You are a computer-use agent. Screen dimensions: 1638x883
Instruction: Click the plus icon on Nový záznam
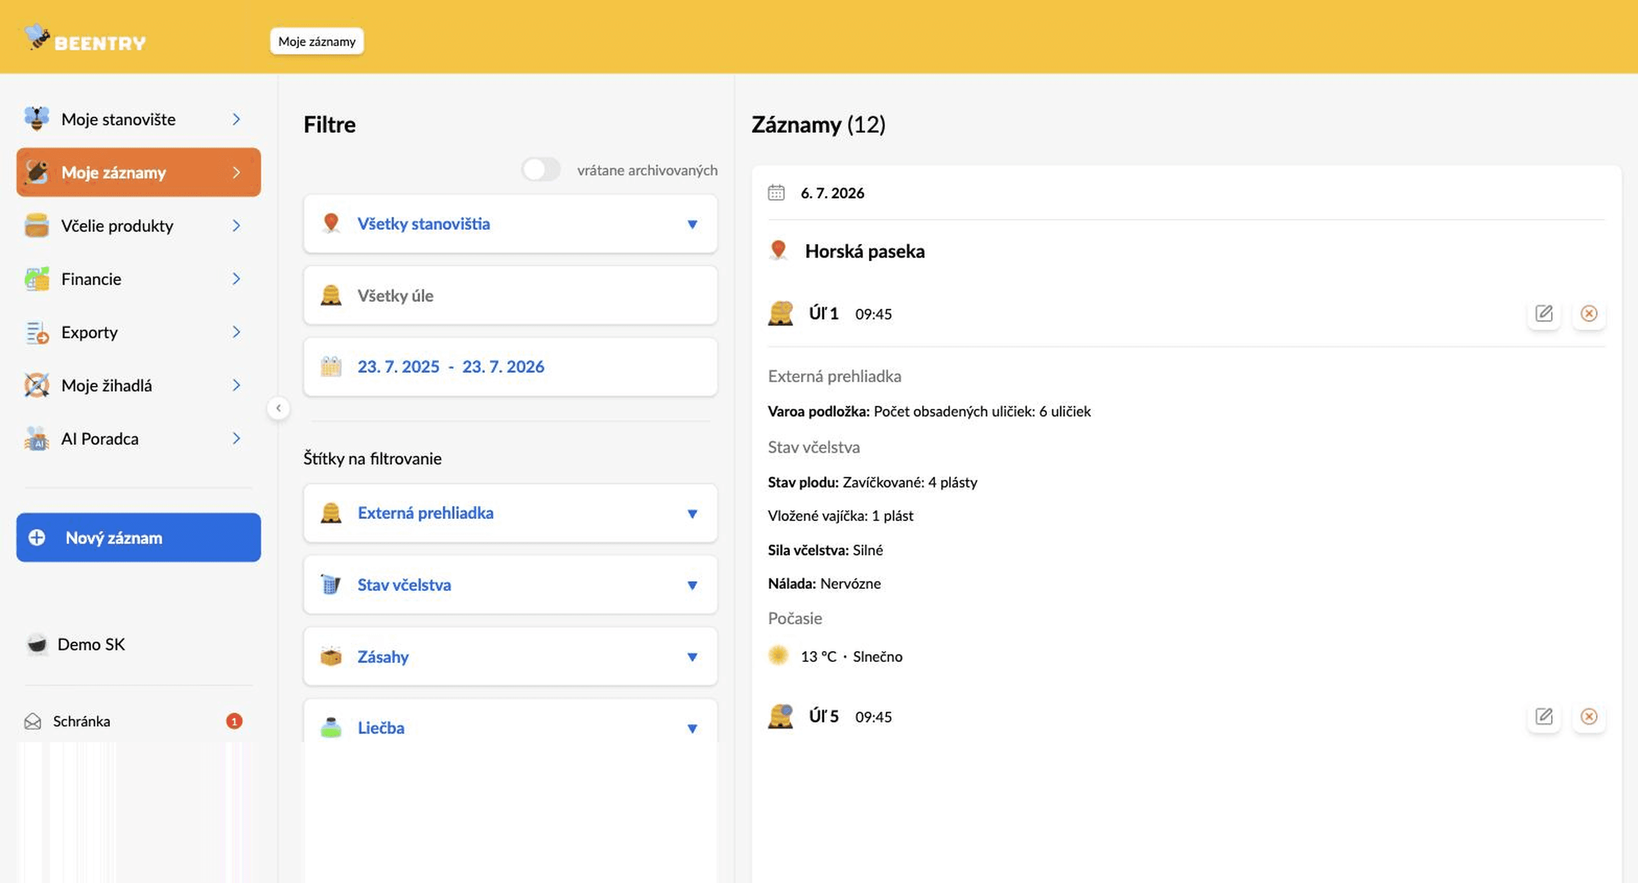point(37,537)
